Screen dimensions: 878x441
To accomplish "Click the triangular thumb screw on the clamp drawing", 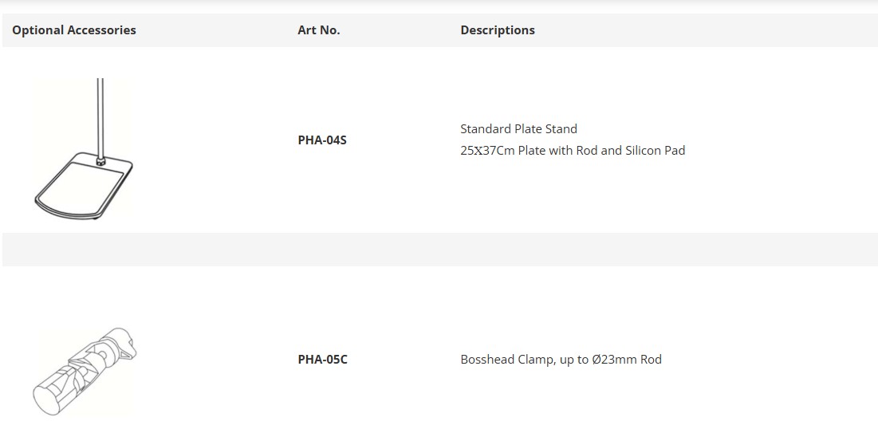I will click(x=128, y=350).
